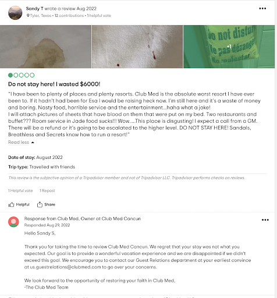Click the location pin beside Tyler, Texas
Screen dimensions: 277x298
coord(28,16)
